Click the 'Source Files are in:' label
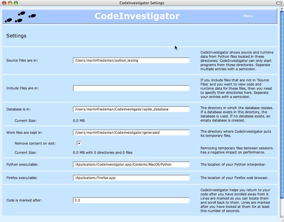 22,60
